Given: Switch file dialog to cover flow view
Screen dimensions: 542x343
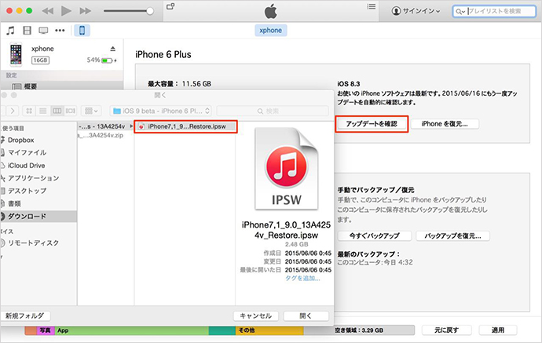Looking at the screenshot, I should (71, 111).
